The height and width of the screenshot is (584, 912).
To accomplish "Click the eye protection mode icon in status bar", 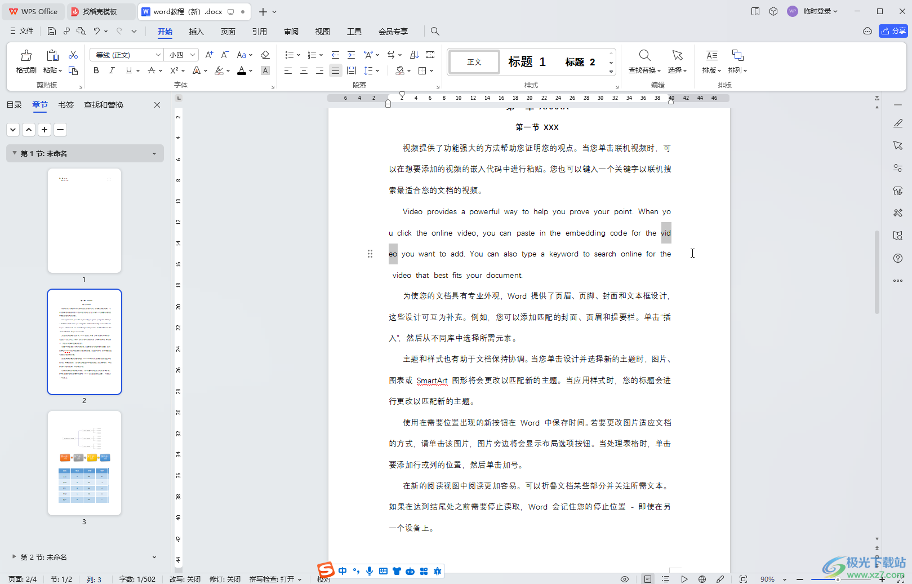I will coord(625,579).
